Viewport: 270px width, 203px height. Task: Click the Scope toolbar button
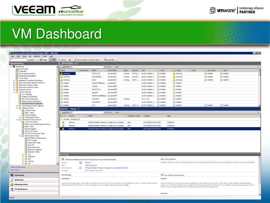(43, 60)
